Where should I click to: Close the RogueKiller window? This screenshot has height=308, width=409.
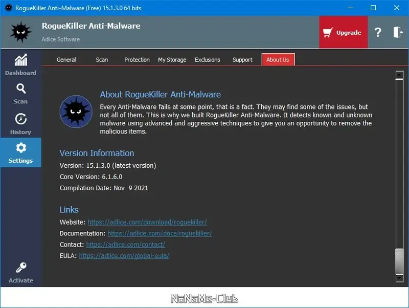[x=397, y=8]
